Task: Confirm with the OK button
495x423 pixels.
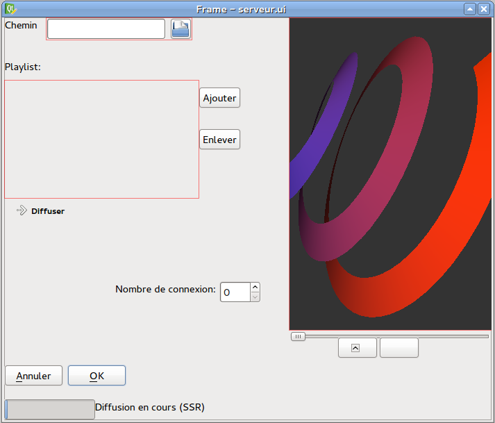Action: point(97,376)
